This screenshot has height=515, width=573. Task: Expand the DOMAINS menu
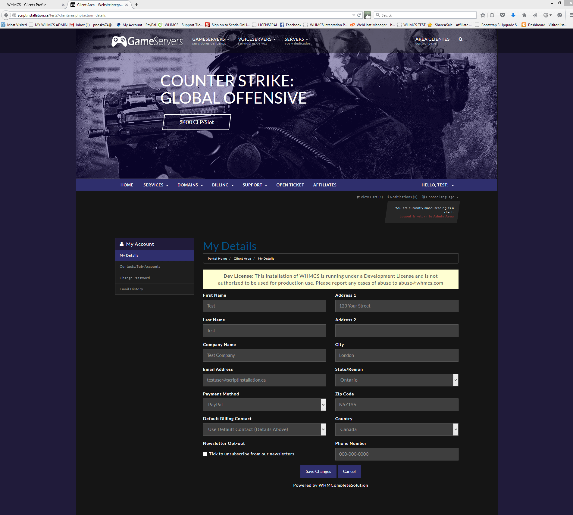click(x=190, y=185)
